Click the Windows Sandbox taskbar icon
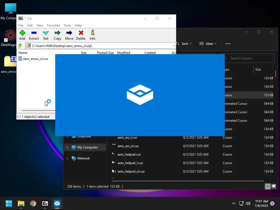Image resolution: width=280 pixels, height=210 pixels. tap(57, 203)
